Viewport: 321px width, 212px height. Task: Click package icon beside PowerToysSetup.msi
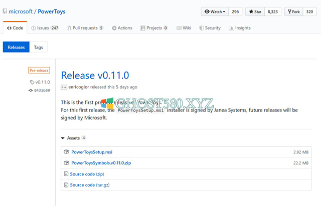point(66,152)
